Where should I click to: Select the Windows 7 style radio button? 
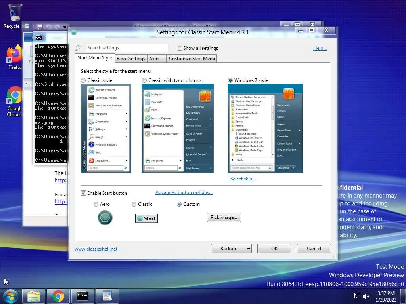230,80
